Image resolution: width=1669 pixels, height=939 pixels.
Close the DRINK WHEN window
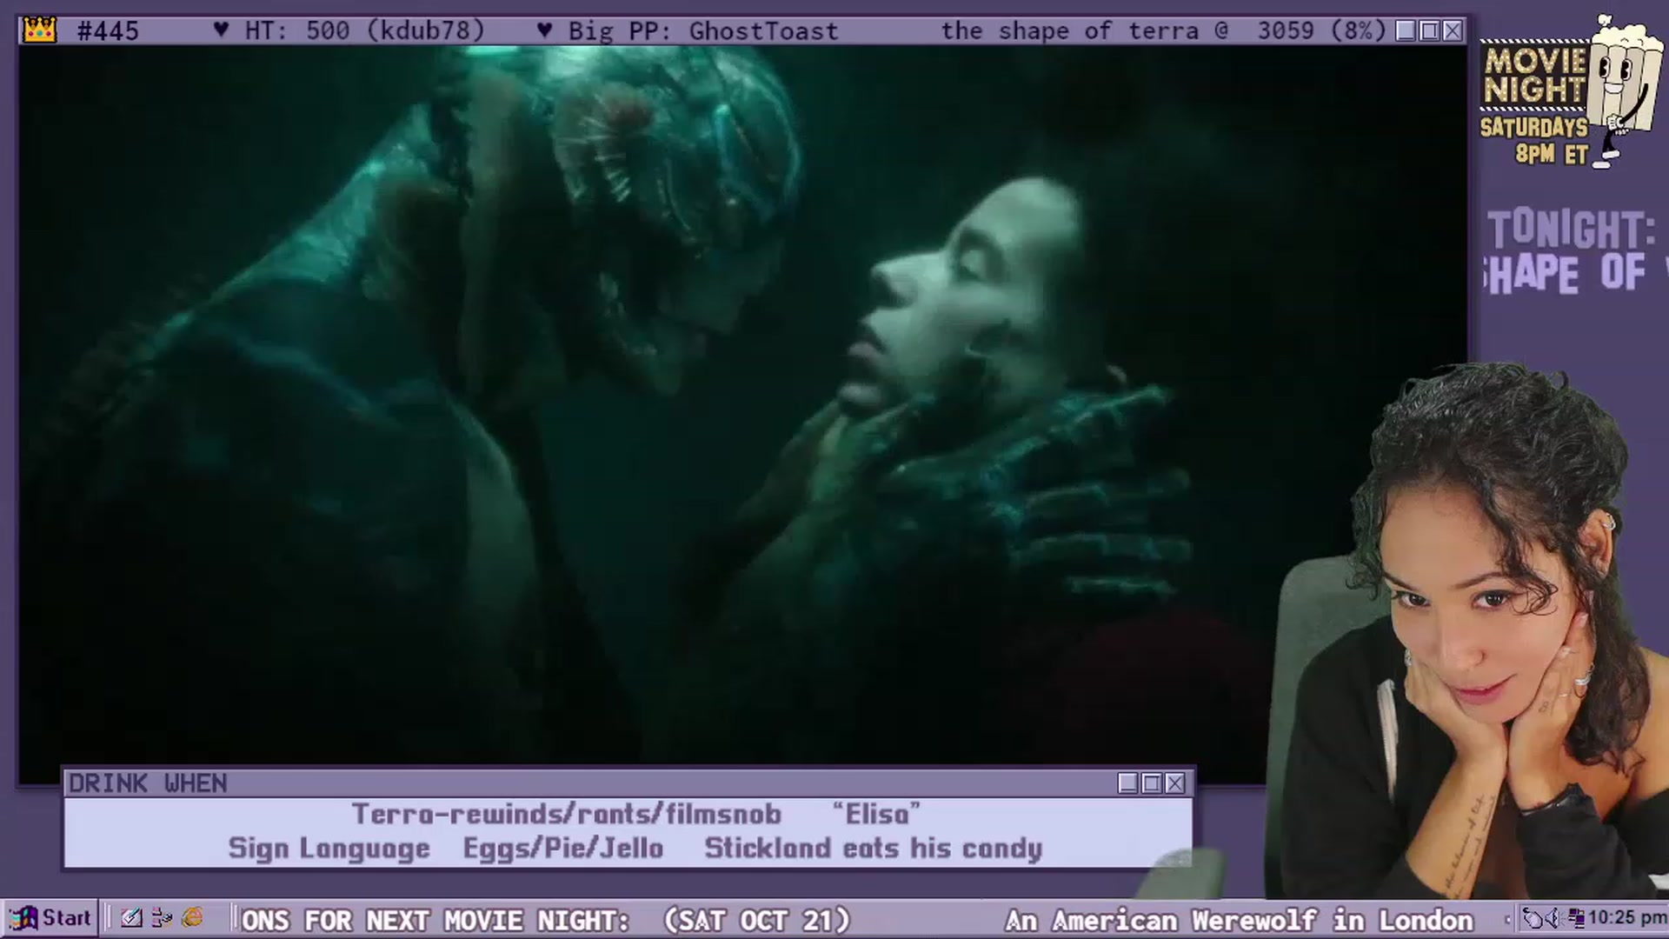point(1175,783)
